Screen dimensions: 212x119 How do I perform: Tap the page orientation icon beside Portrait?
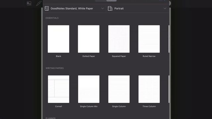coord(110,9)
